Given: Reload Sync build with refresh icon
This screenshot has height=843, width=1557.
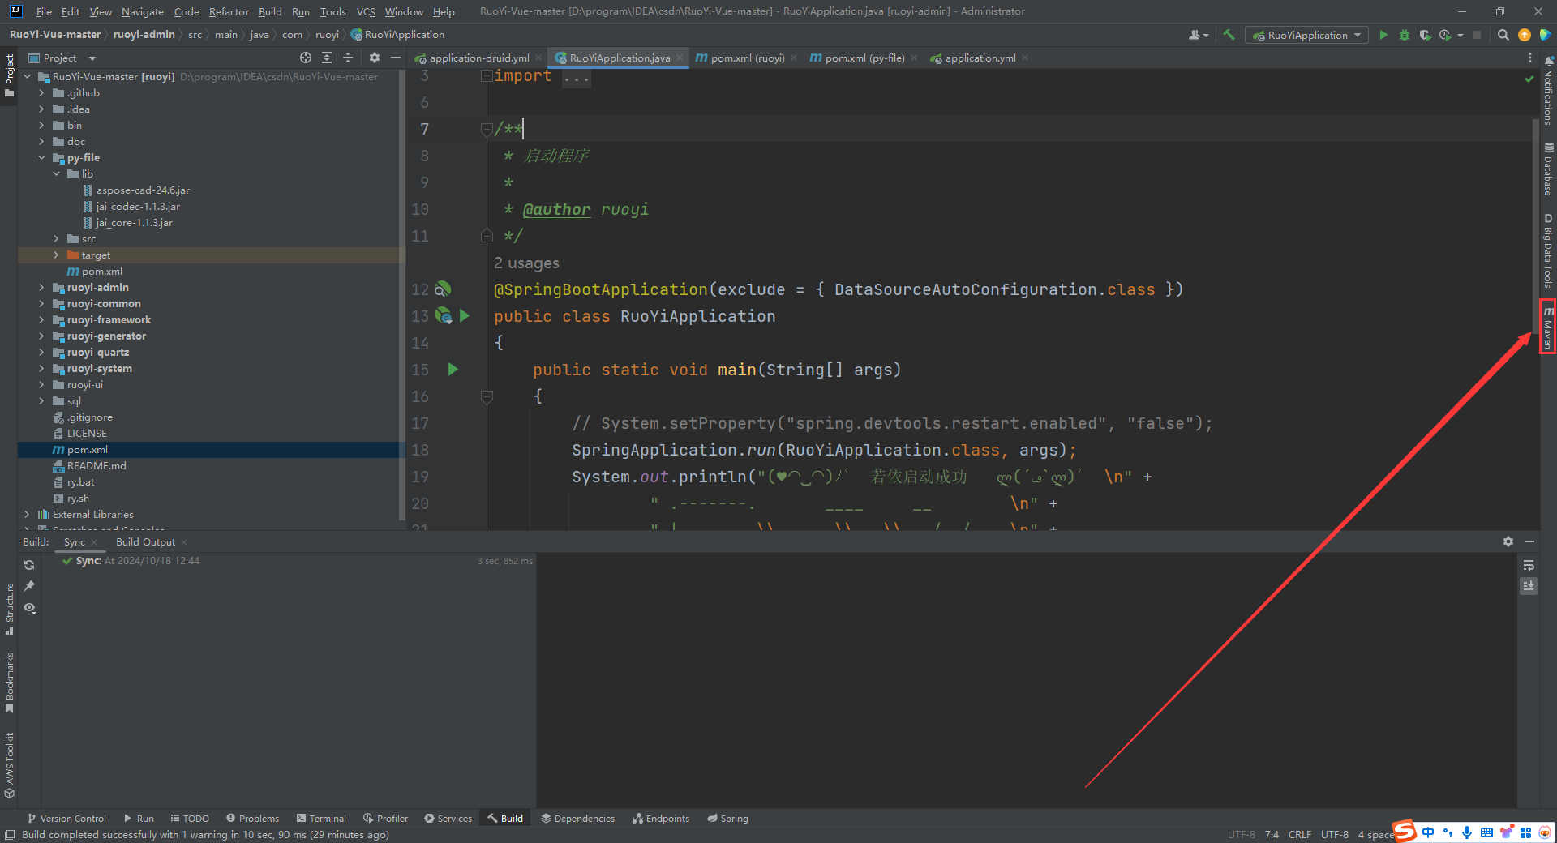Looking at the screenshot, I should (29, 565).
